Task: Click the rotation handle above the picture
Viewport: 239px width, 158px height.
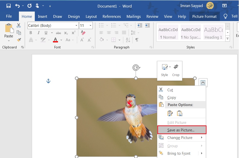Action: click(x=136, y=67)
